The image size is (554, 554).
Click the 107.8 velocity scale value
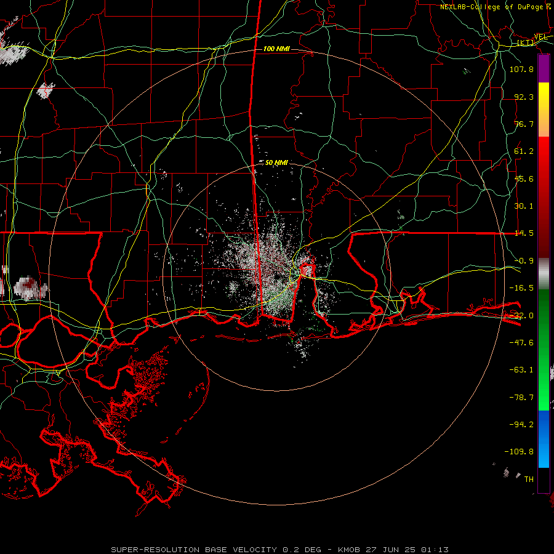click(x=521, y=69)
